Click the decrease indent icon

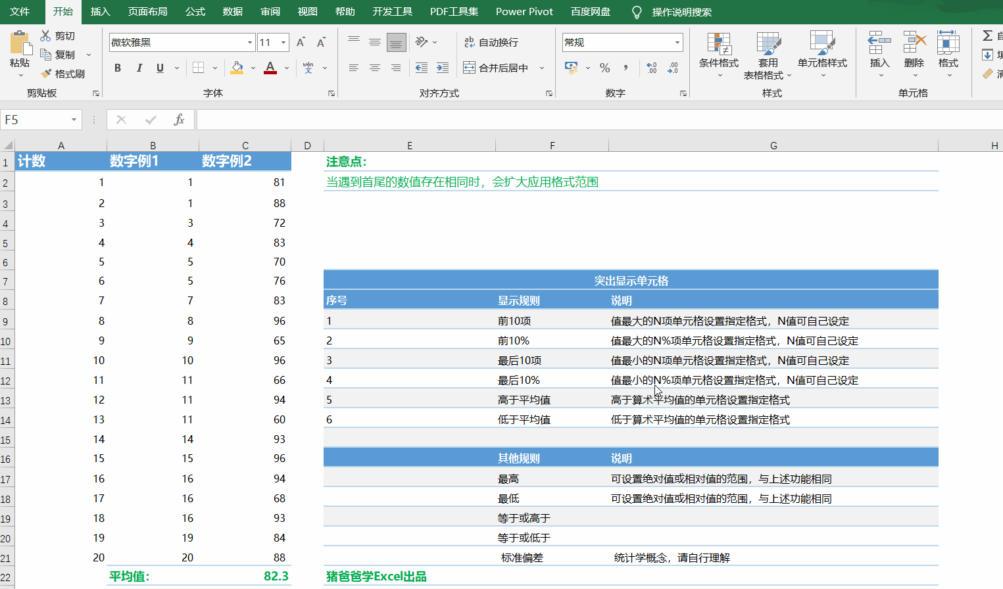coord(422,68)
